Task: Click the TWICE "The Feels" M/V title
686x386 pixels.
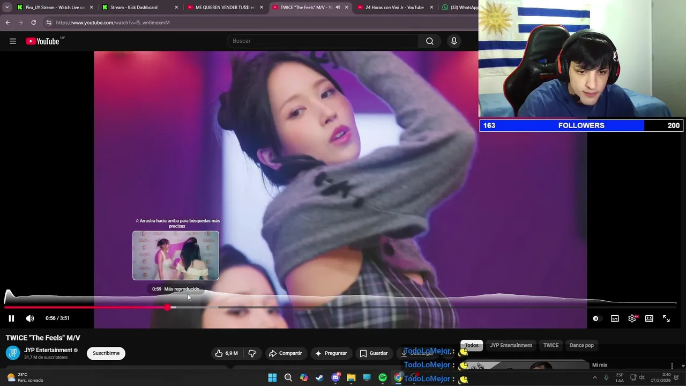Action: (43, 338)
